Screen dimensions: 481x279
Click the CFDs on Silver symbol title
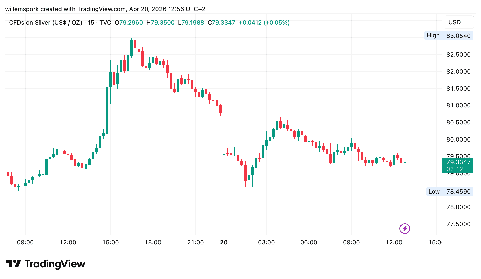click(45, 23)
